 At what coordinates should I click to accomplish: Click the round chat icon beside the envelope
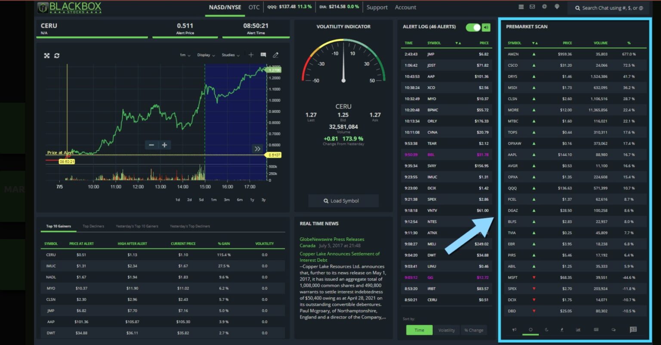544,7
